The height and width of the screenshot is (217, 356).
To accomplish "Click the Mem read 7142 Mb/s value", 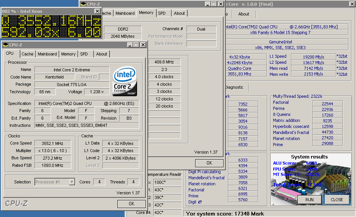I will [x=313, y=68].
